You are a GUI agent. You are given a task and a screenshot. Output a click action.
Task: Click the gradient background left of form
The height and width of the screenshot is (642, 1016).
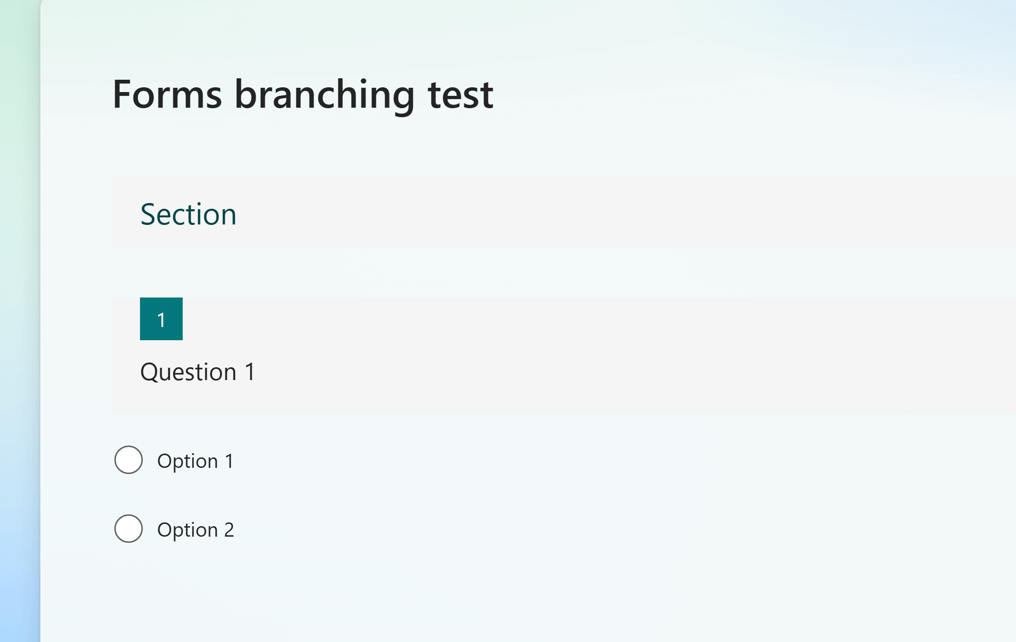tap(20, 321)
